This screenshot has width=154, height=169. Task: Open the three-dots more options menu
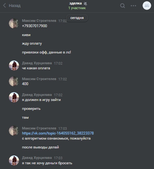[x=133, y=6]
